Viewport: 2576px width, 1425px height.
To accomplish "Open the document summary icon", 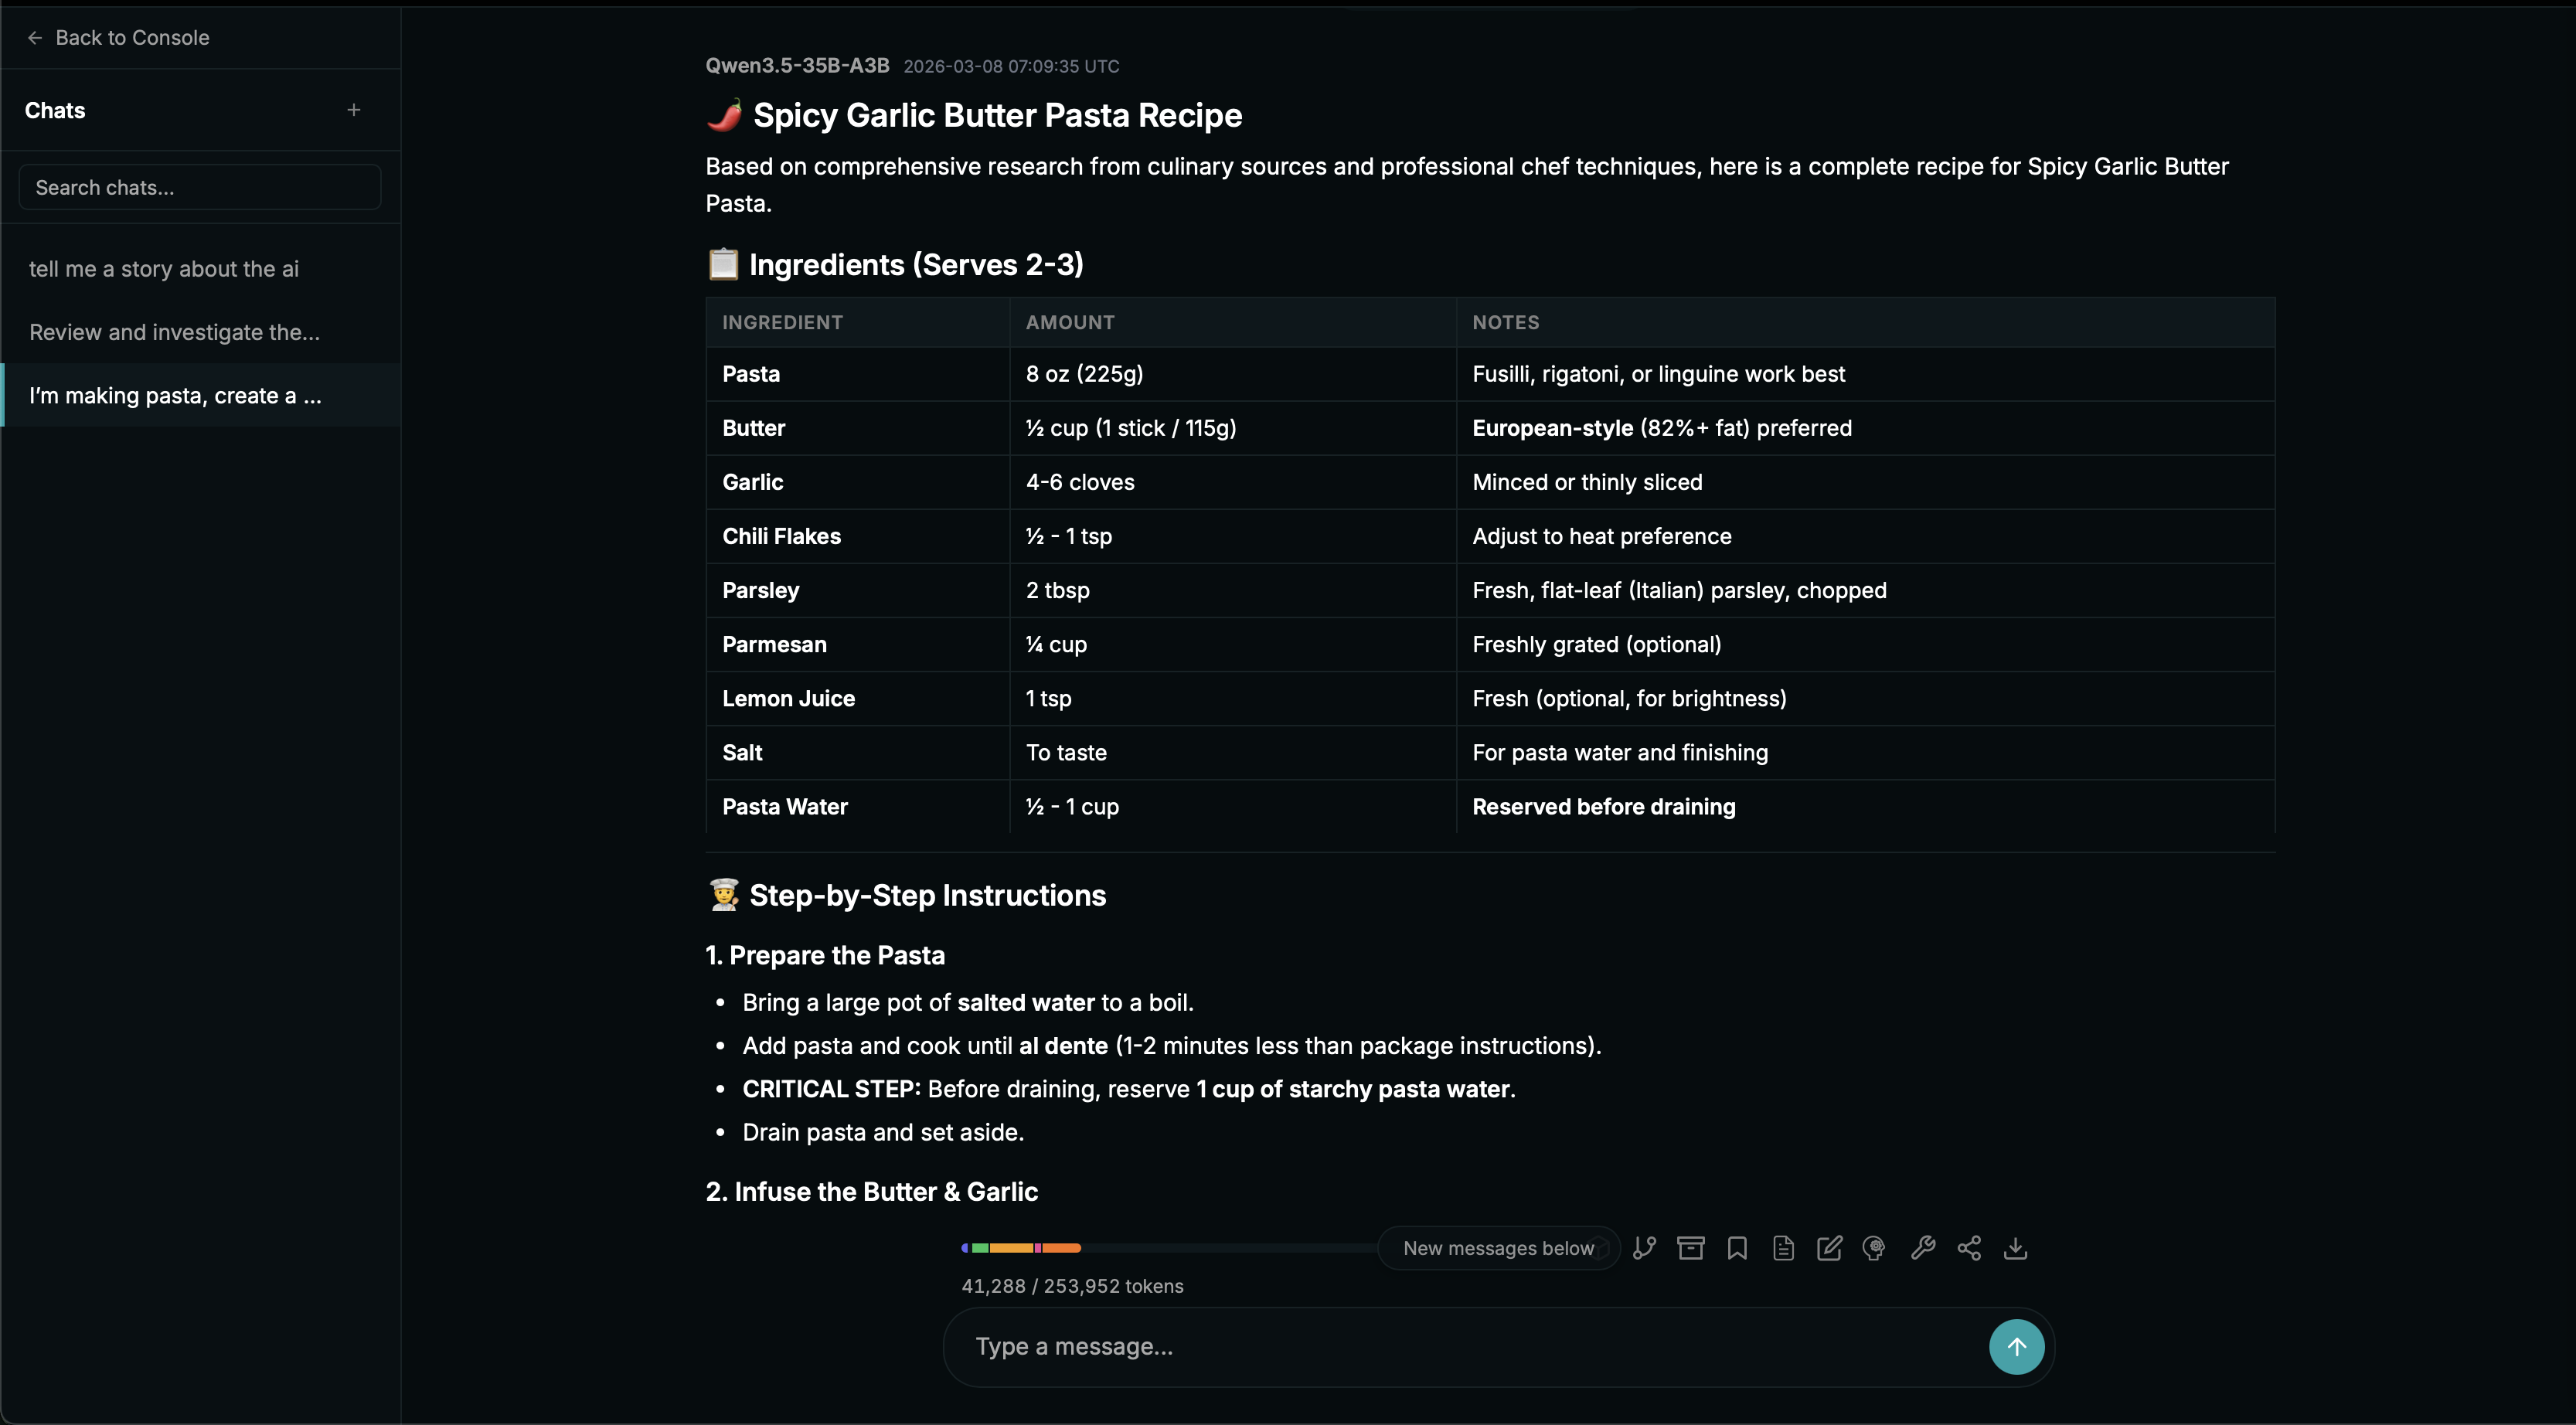I will [1783, 1248].
